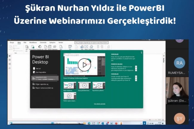194x129 pixels.
Task: Expand the FORUMLAR text stepper
Action: click(x=136, y=78)
